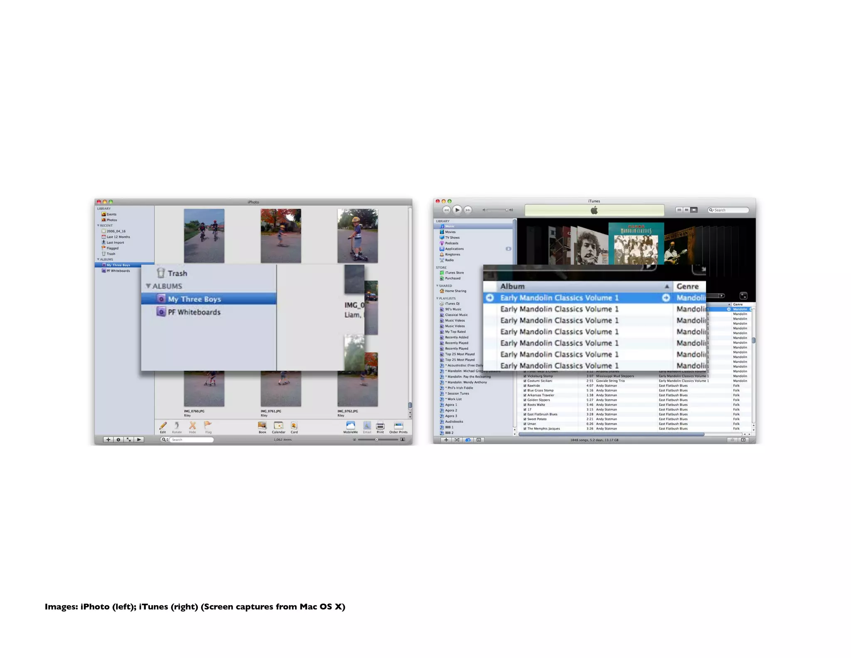Show photo info via iPhoto info button
Image resolution: width=851 pixels, height=658 pixels.
coord(118,439)
